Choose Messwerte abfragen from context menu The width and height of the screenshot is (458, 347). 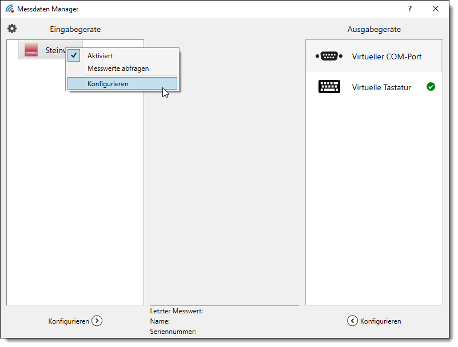(x=118, y=68)
